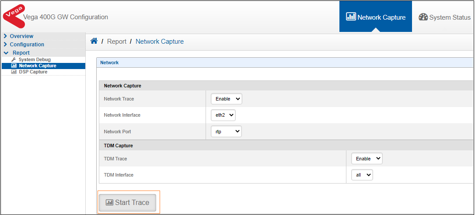Click the Network Capture tab chart icon
The width and height of the screenshot is (475, 215).
[351, 17]
